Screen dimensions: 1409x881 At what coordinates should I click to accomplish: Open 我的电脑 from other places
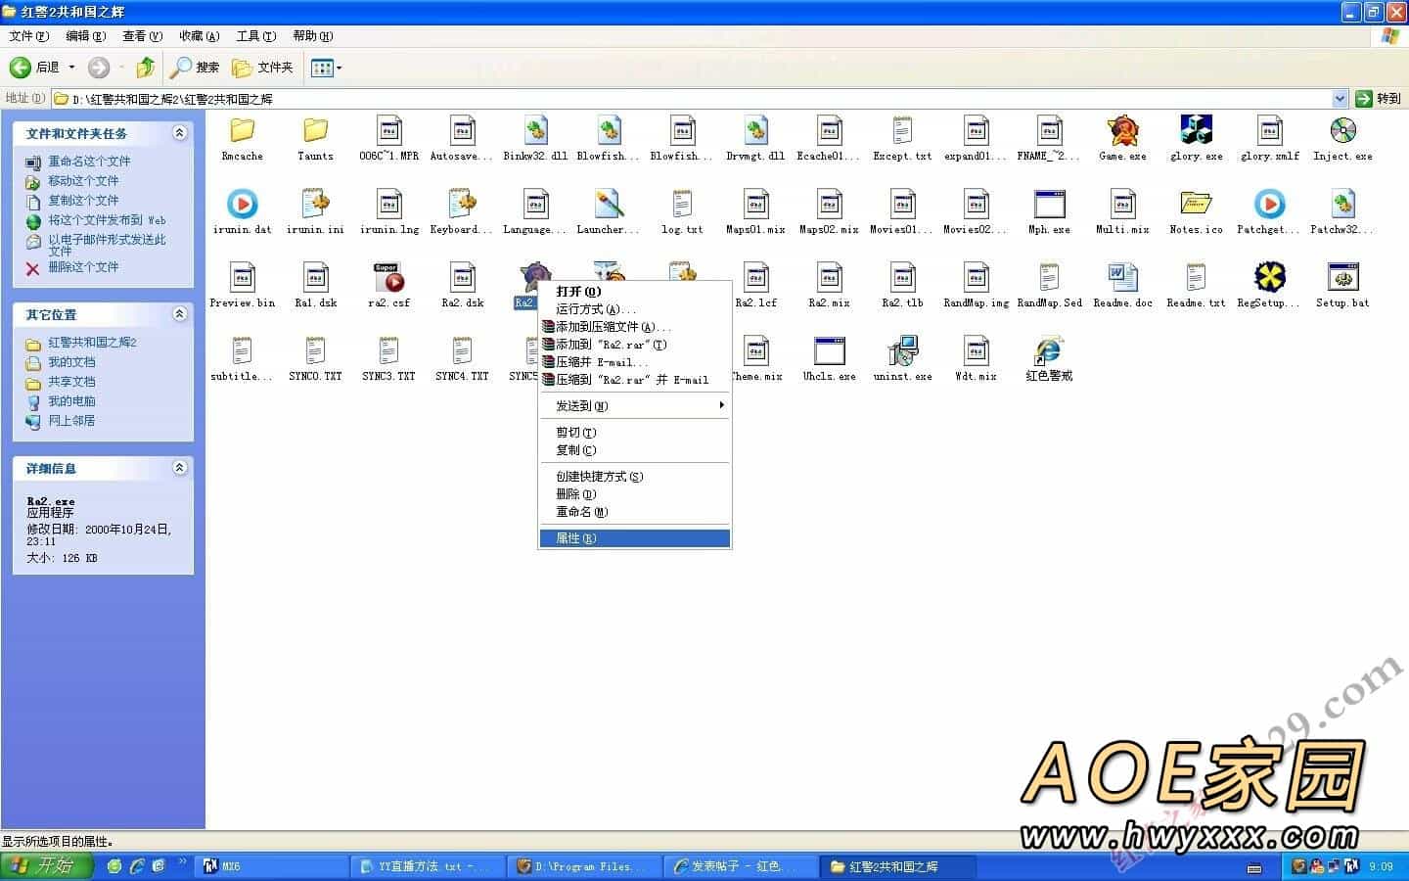(x=71, y=401)
